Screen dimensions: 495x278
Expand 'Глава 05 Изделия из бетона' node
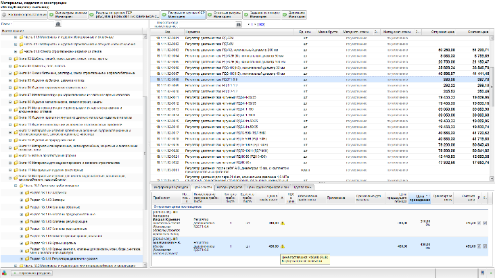click(10, 80)
